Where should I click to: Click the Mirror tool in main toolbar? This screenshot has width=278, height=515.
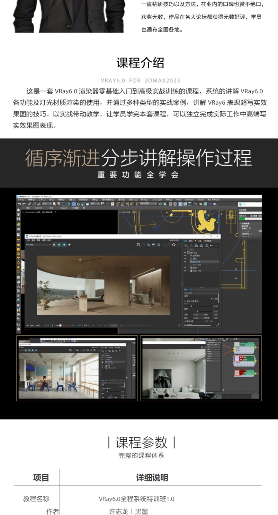pyautogui.click(x=160, y=204)
